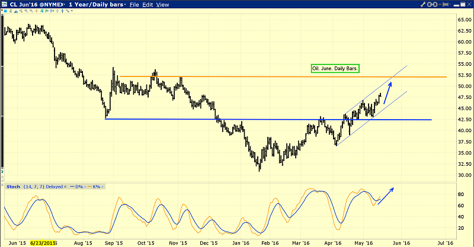
Task: Click the blue arrow in Stoch panel
Action: pos(385,195)
